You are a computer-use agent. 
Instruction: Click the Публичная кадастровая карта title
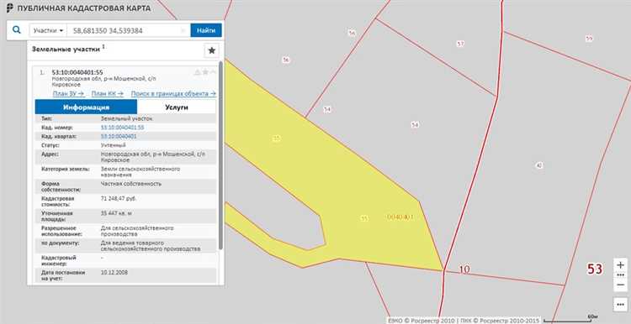tap(83, 8)
